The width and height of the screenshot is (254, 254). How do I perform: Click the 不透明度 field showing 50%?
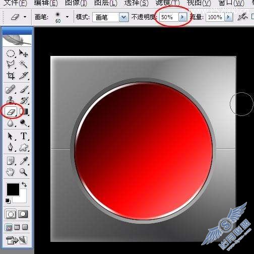169,17
